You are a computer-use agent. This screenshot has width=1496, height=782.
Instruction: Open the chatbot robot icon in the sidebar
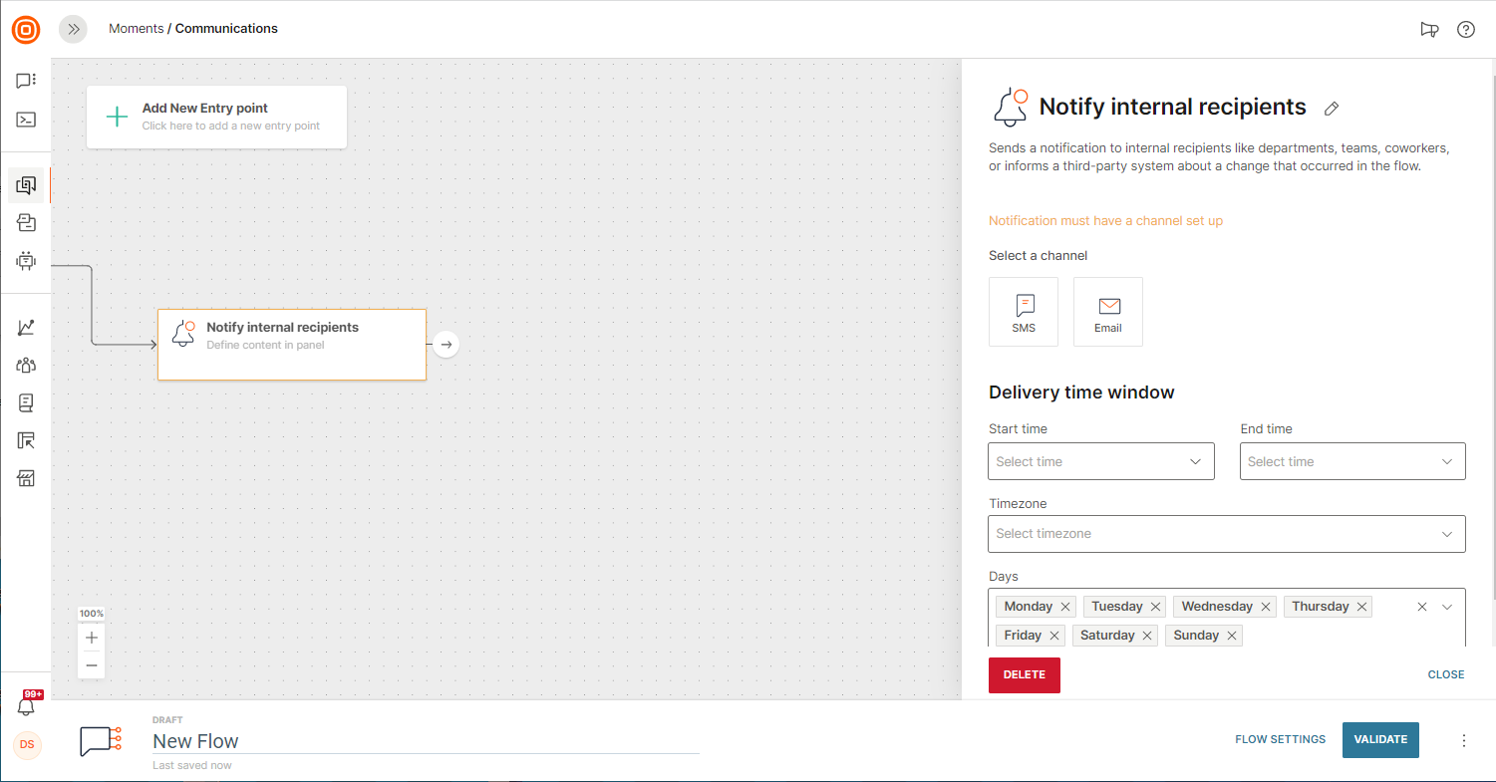click(x=26, y=261)
